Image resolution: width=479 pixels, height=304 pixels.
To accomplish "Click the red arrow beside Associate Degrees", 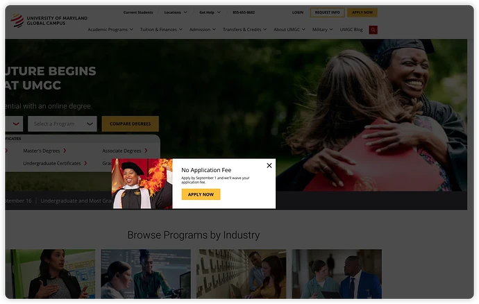I will point(146,151).
